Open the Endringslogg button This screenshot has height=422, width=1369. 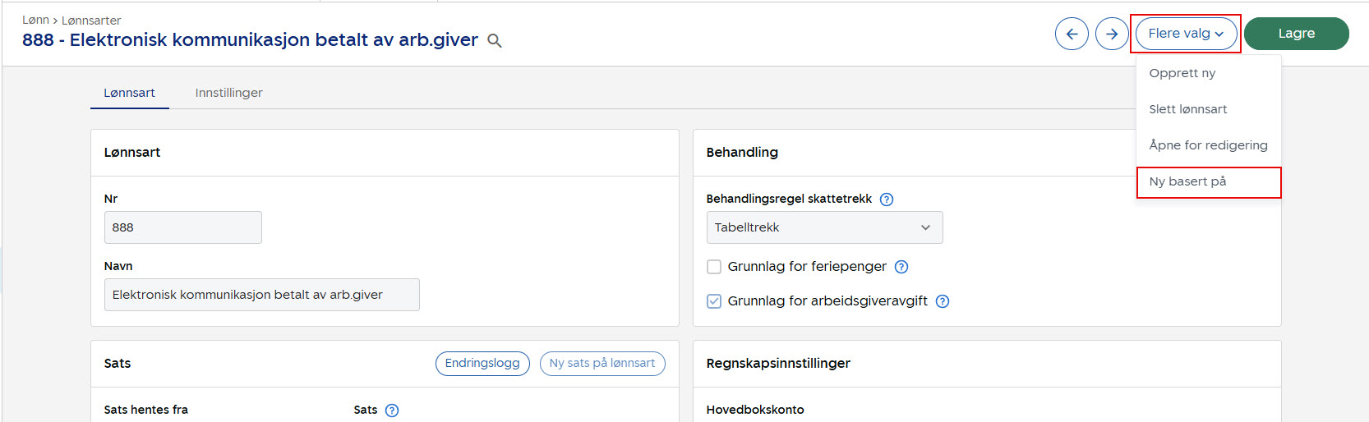482,364
